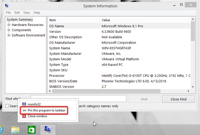Image resolution: width=200 pixels, height=135 pixels.
Task: Click the Find button
Action: click(x=144, y=99)
